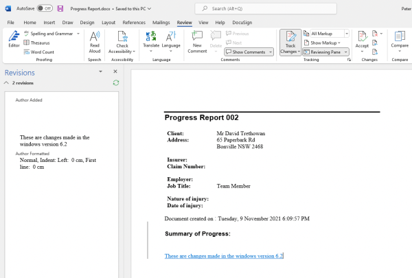Toggle the Reviewing Pane button
The height and width of the screenshot is (278, 412).
(x=325, y=52)
